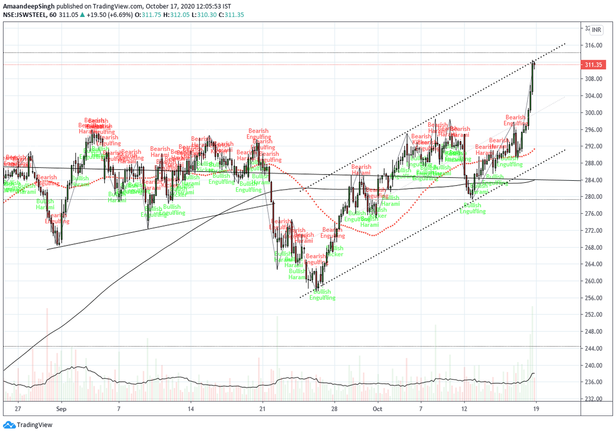
Task: Click the 268.00 price axis label
Action: click(x=593, y=248)
